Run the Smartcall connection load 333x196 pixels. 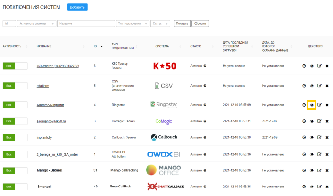point(304,187)
